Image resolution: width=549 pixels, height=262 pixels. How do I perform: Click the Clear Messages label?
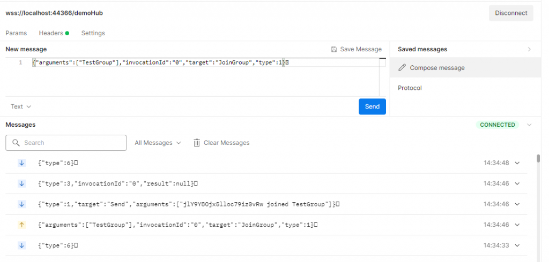point(227,143)
